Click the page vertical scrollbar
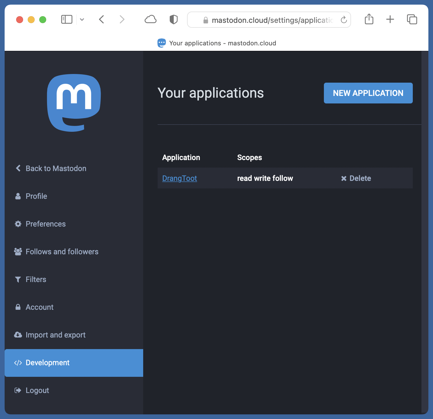This screenshot has width=433, height=419. coord(425,232)
